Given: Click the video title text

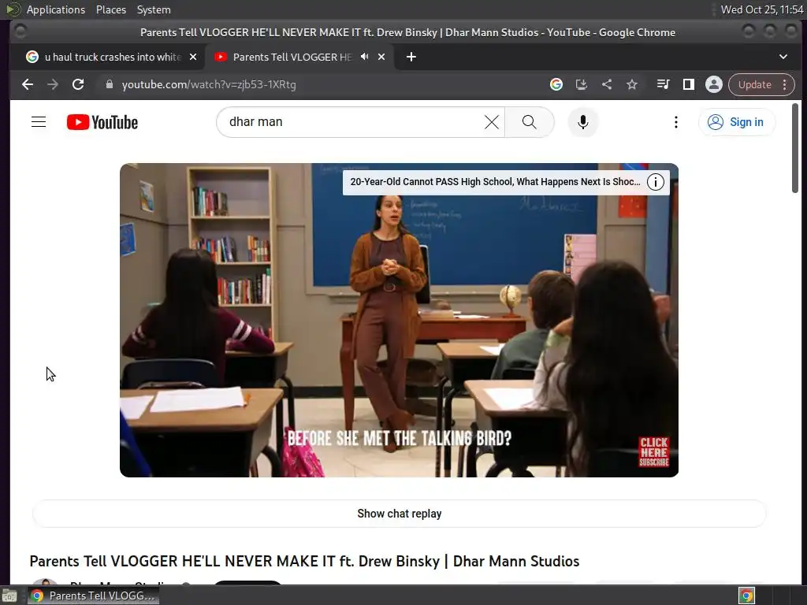Looking at the screenshot, I should [x=304, y=561].
